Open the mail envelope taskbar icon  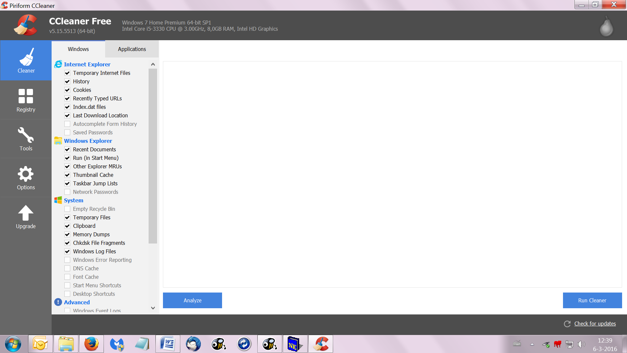click(x=40, y=344)
